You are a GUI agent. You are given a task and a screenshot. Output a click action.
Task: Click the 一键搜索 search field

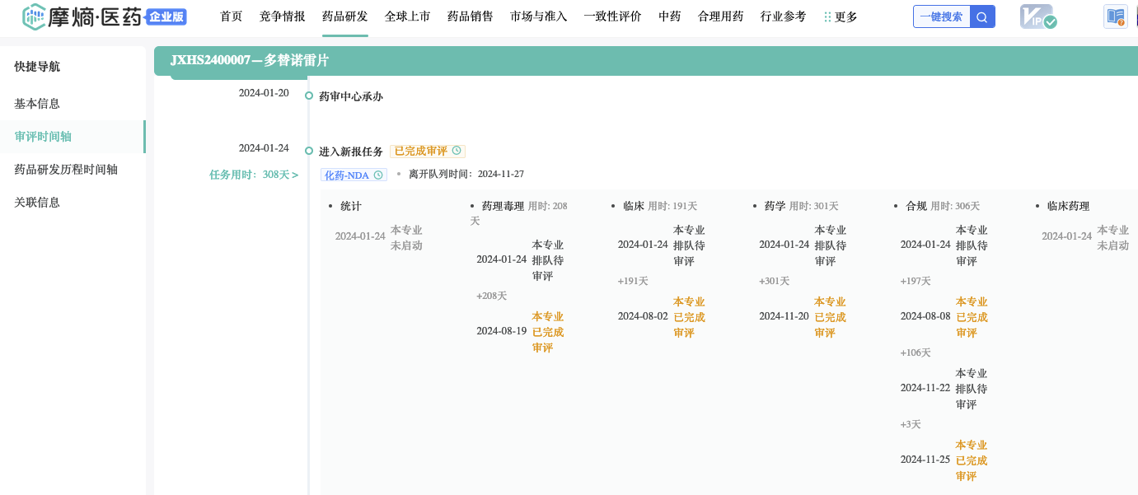coord(941,16)
